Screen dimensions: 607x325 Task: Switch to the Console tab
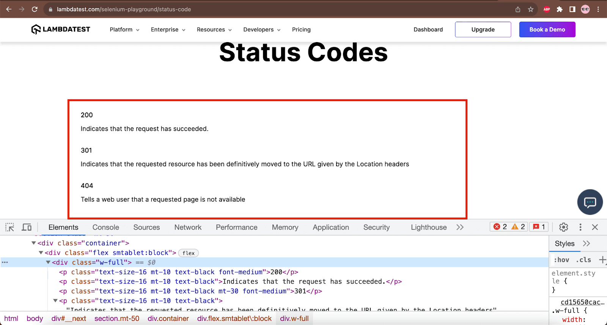106,227
